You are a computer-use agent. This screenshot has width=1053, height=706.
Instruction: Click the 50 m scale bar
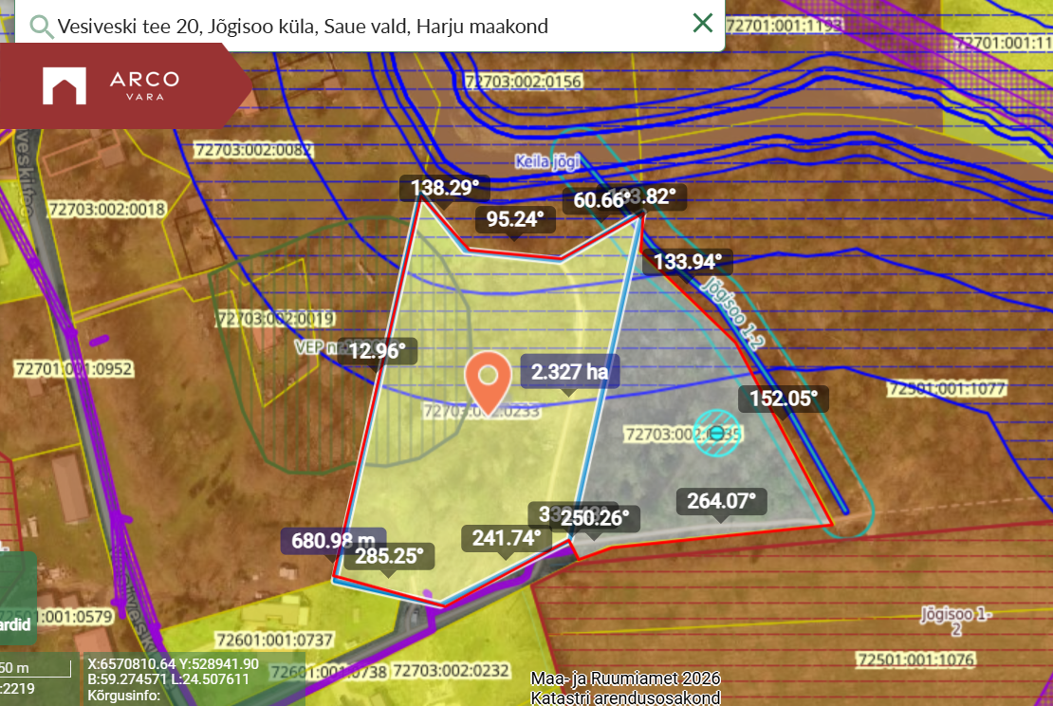35,669
